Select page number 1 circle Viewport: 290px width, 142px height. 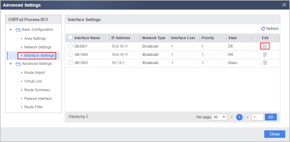pyautogui.click(x=239, y=117)
